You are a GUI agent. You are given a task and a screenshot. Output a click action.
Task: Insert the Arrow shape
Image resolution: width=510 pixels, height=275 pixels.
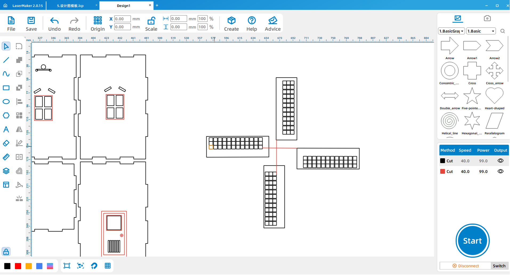(449, 48)
